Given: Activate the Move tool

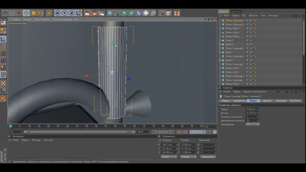Looking at the screenshot, I should click(x=26, y=13).
